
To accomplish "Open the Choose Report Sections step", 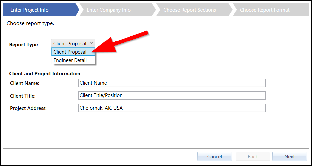I will coord(190,10).
